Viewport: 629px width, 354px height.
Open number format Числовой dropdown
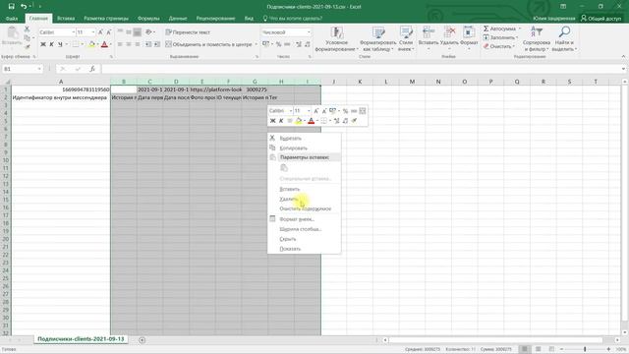click(309, 32)
